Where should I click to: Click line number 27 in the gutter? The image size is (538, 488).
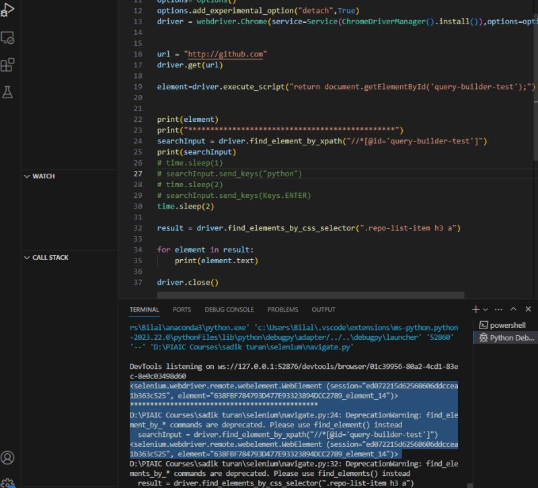click(x=137, y=174)
